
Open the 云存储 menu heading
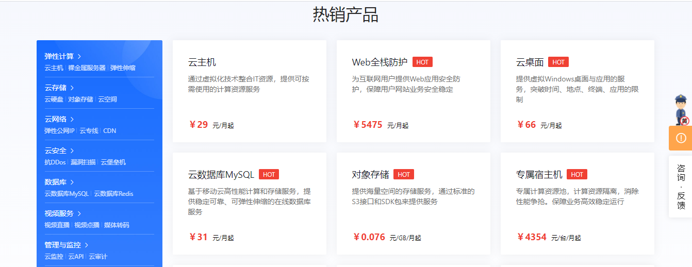(x=55, y=88)
